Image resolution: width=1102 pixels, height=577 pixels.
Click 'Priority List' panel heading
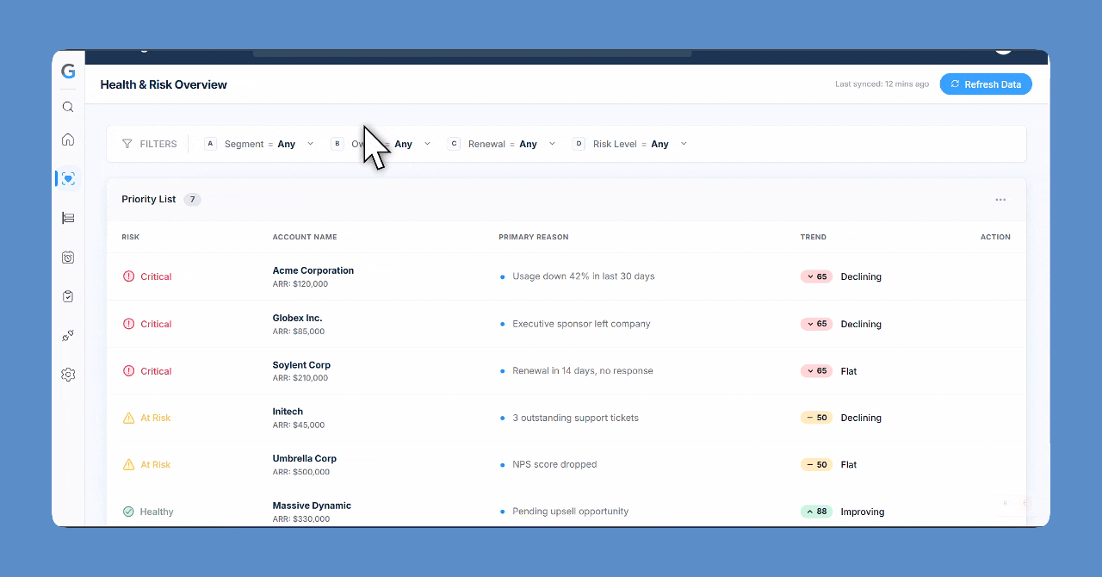click(x=149, y=199)
